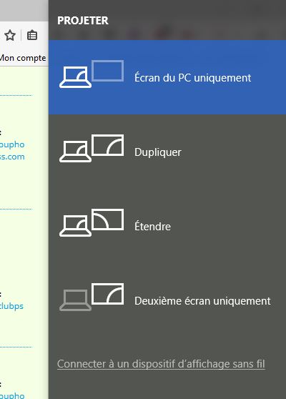Open the bottom 'oupho' link
Viewport: 286px width, 399px height.
[x=12, y=395]
